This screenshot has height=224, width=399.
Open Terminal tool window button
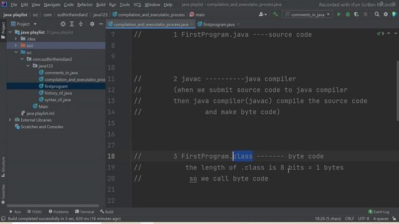click(85, 212)
